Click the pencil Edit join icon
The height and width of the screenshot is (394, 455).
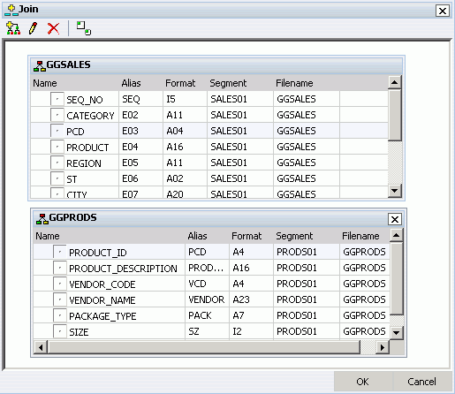coord(33,28)
